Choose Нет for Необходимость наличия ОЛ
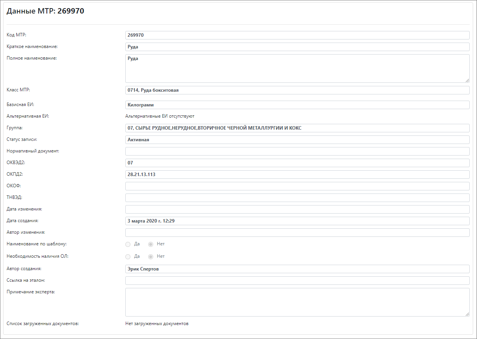 point(151,257)
